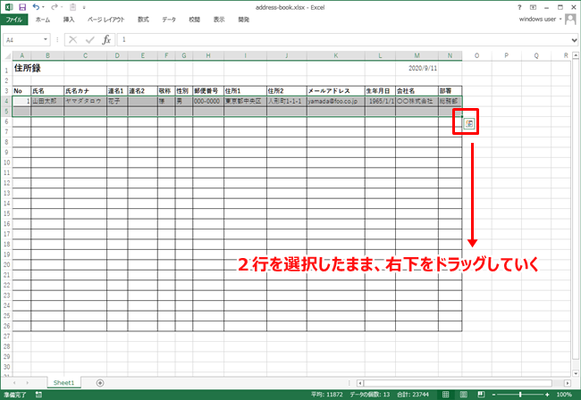
Task: Open Customize Quick Access Toolbar dropdown
Action: [x=84, y=7]
